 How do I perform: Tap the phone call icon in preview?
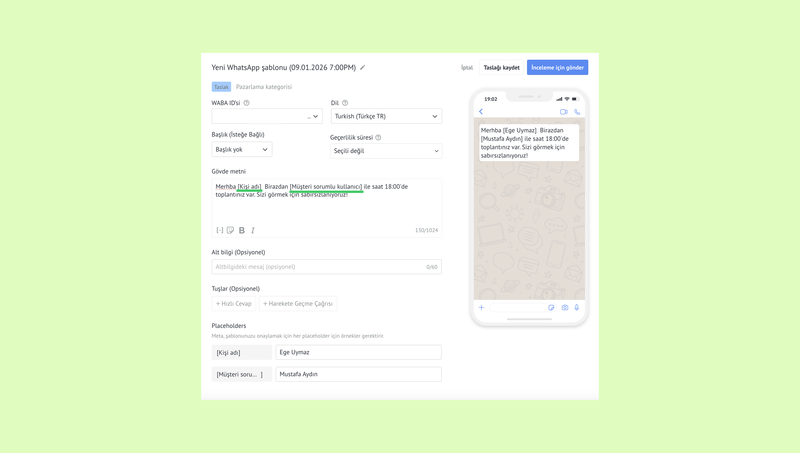point(577,112)
